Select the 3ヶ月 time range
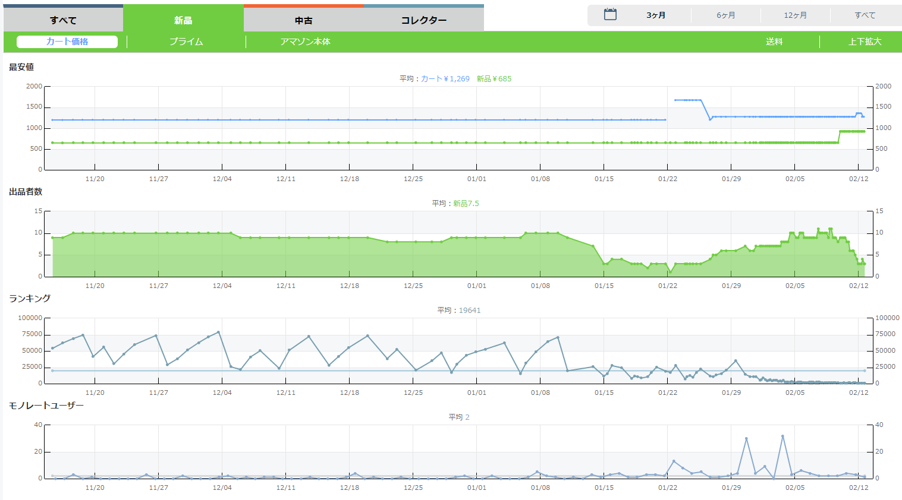Viewport: 902px width, 500px height. [x=656, y=15]
